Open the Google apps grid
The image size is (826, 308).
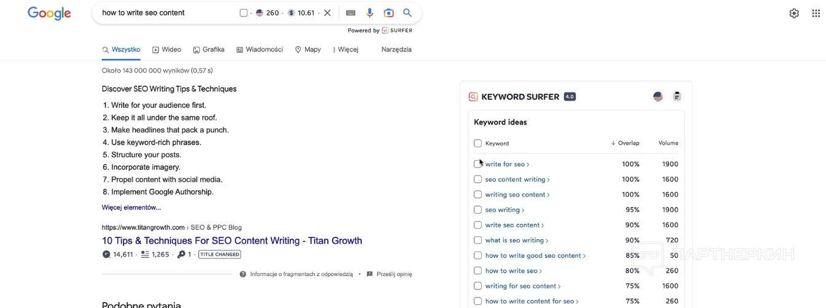click(816, 13)
